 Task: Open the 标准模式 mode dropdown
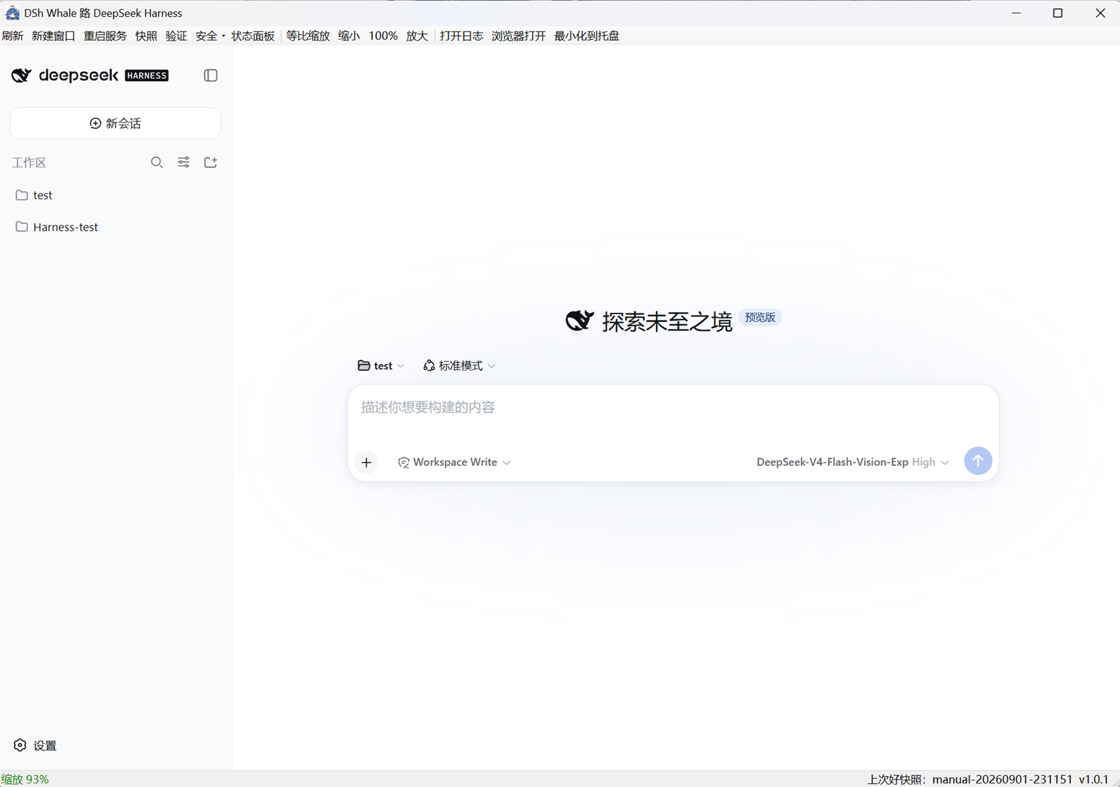[460, 366]
